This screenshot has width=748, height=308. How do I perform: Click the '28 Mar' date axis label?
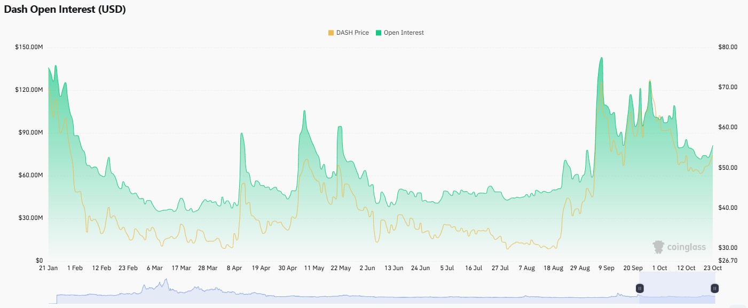(x=208, y=268)
